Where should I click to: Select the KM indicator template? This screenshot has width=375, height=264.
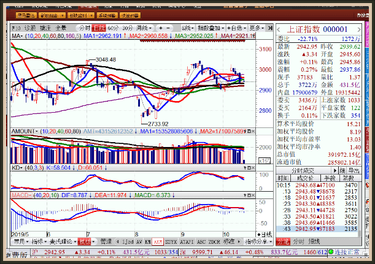point(148,242)
